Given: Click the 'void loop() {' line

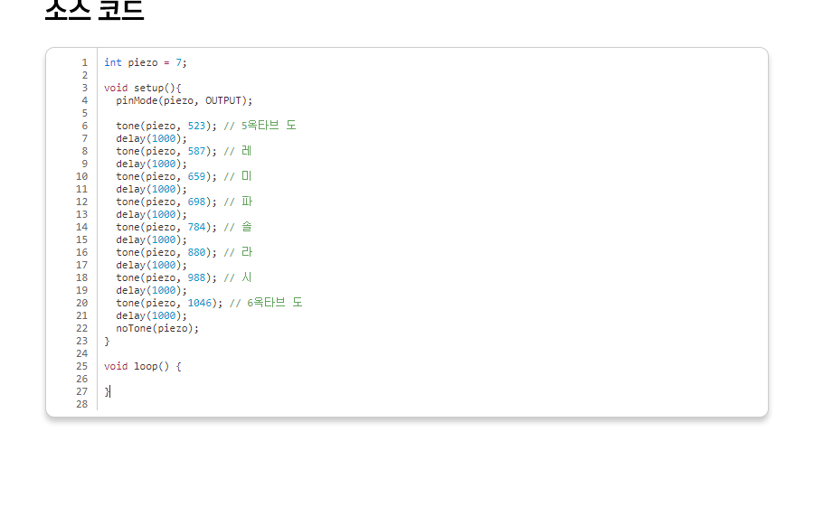Looking at the screenshot, I should point(142,366).
